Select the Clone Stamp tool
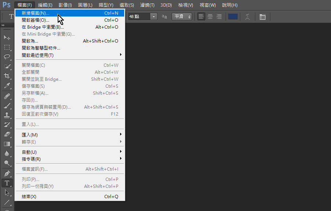The width and height of the screenshot is (331, 211). (x=7, y=115)
